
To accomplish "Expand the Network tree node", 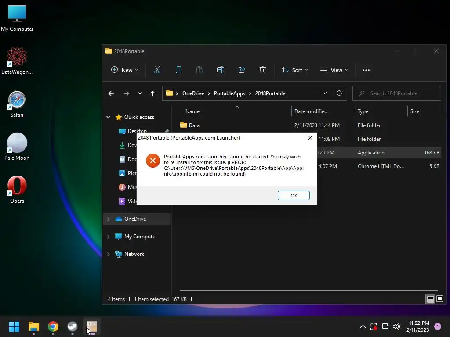I will point(109,254).
